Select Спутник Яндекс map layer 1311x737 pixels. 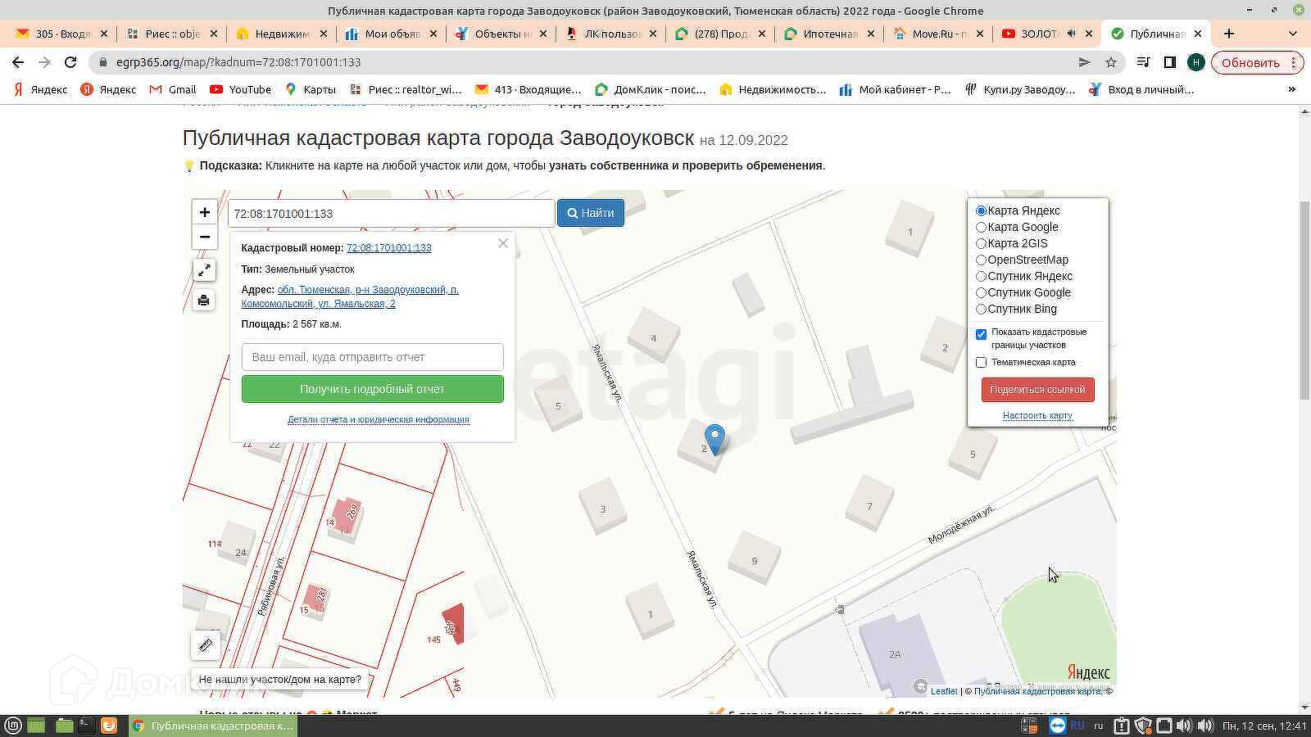pyautogui.click(x=981, y=276)
